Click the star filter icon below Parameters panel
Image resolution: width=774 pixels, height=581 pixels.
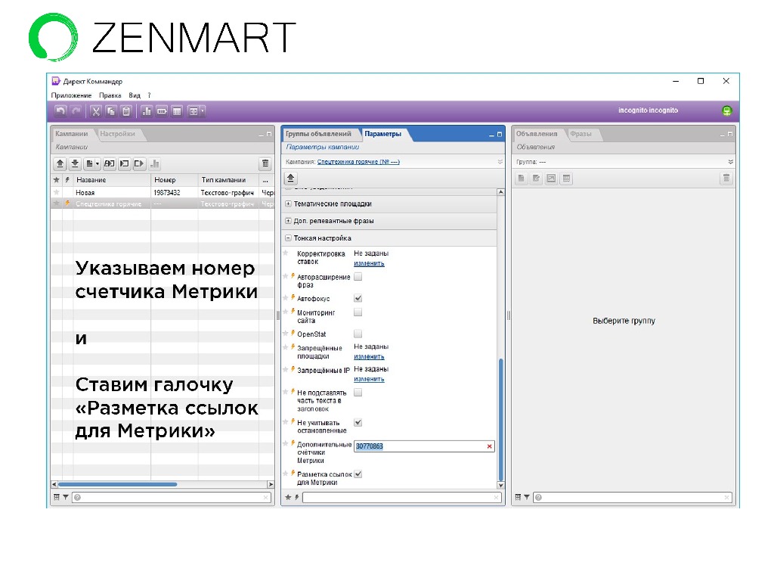tap(288, 497)
